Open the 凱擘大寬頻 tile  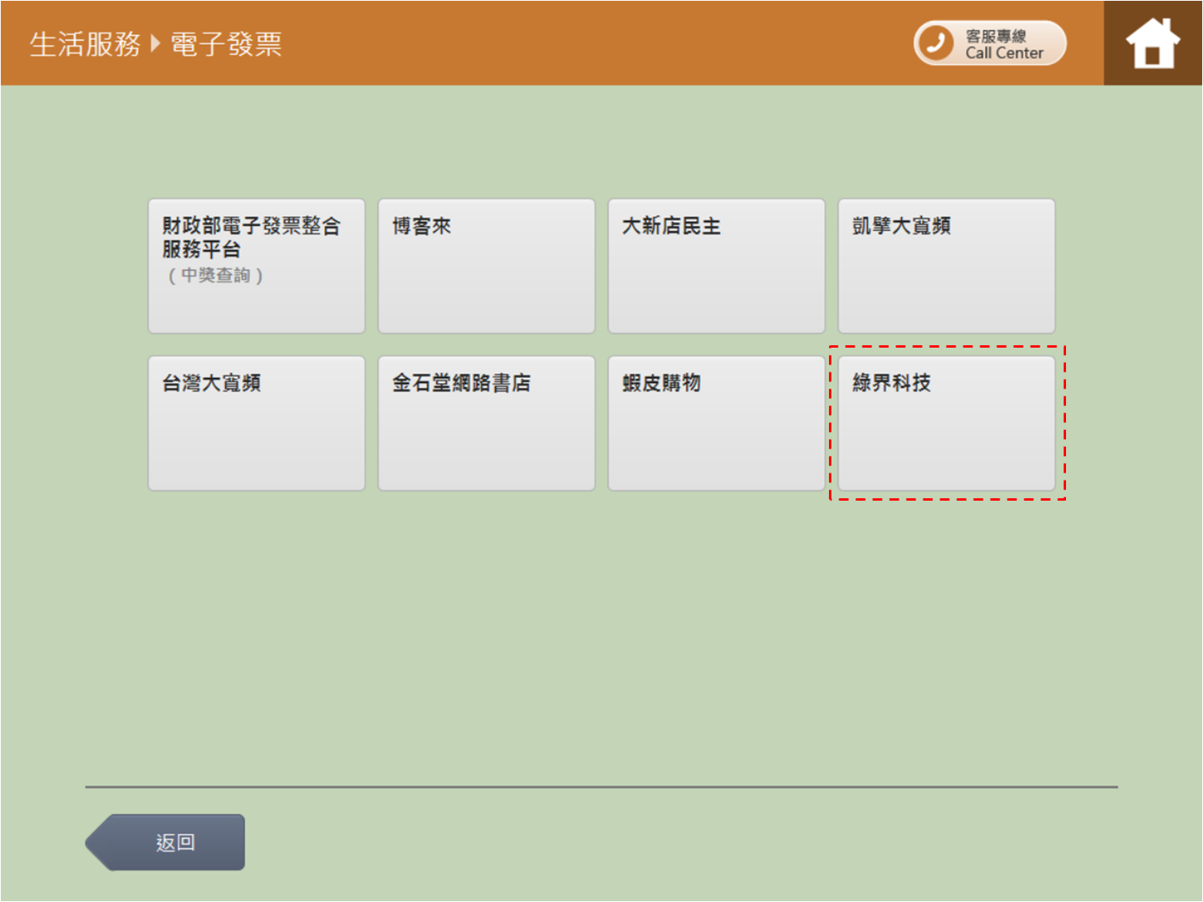coord(946,266)
